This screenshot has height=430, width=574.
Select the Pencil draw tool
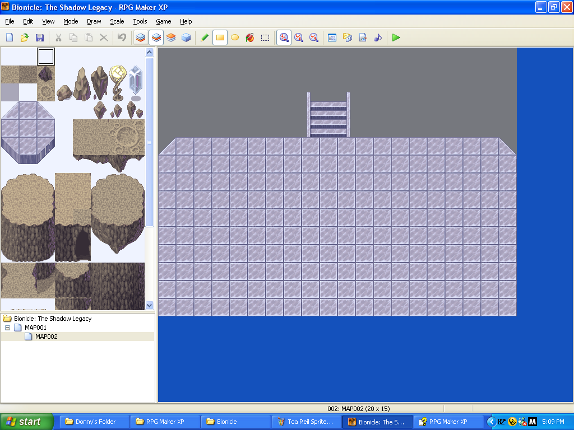pos(205,38)
